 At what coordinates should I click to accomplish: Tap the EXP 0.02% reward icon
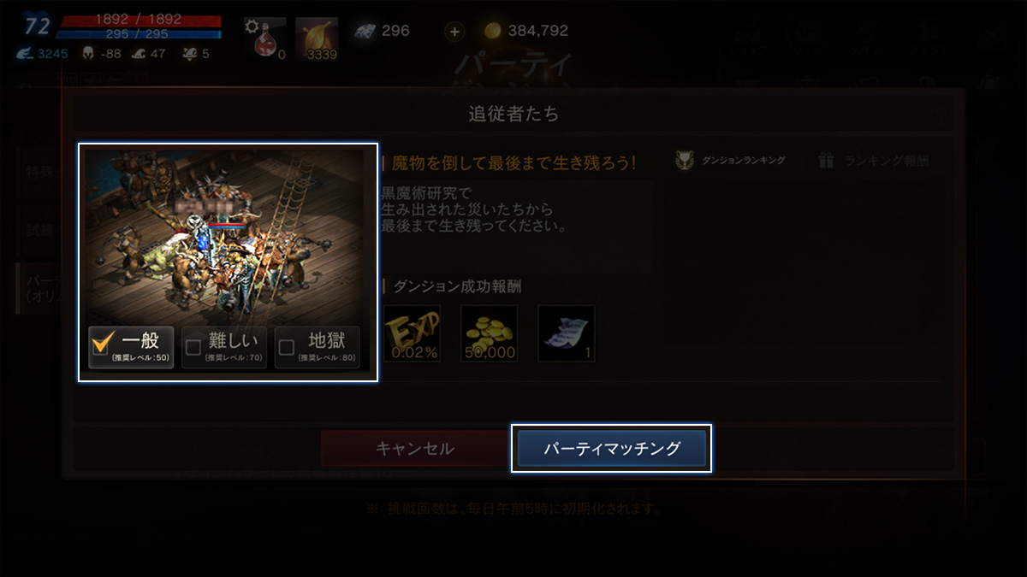tap(412, 333)
